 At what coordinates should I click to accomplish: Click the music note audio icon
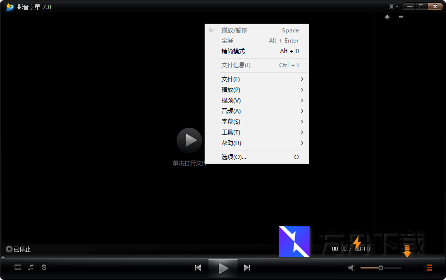31,267
